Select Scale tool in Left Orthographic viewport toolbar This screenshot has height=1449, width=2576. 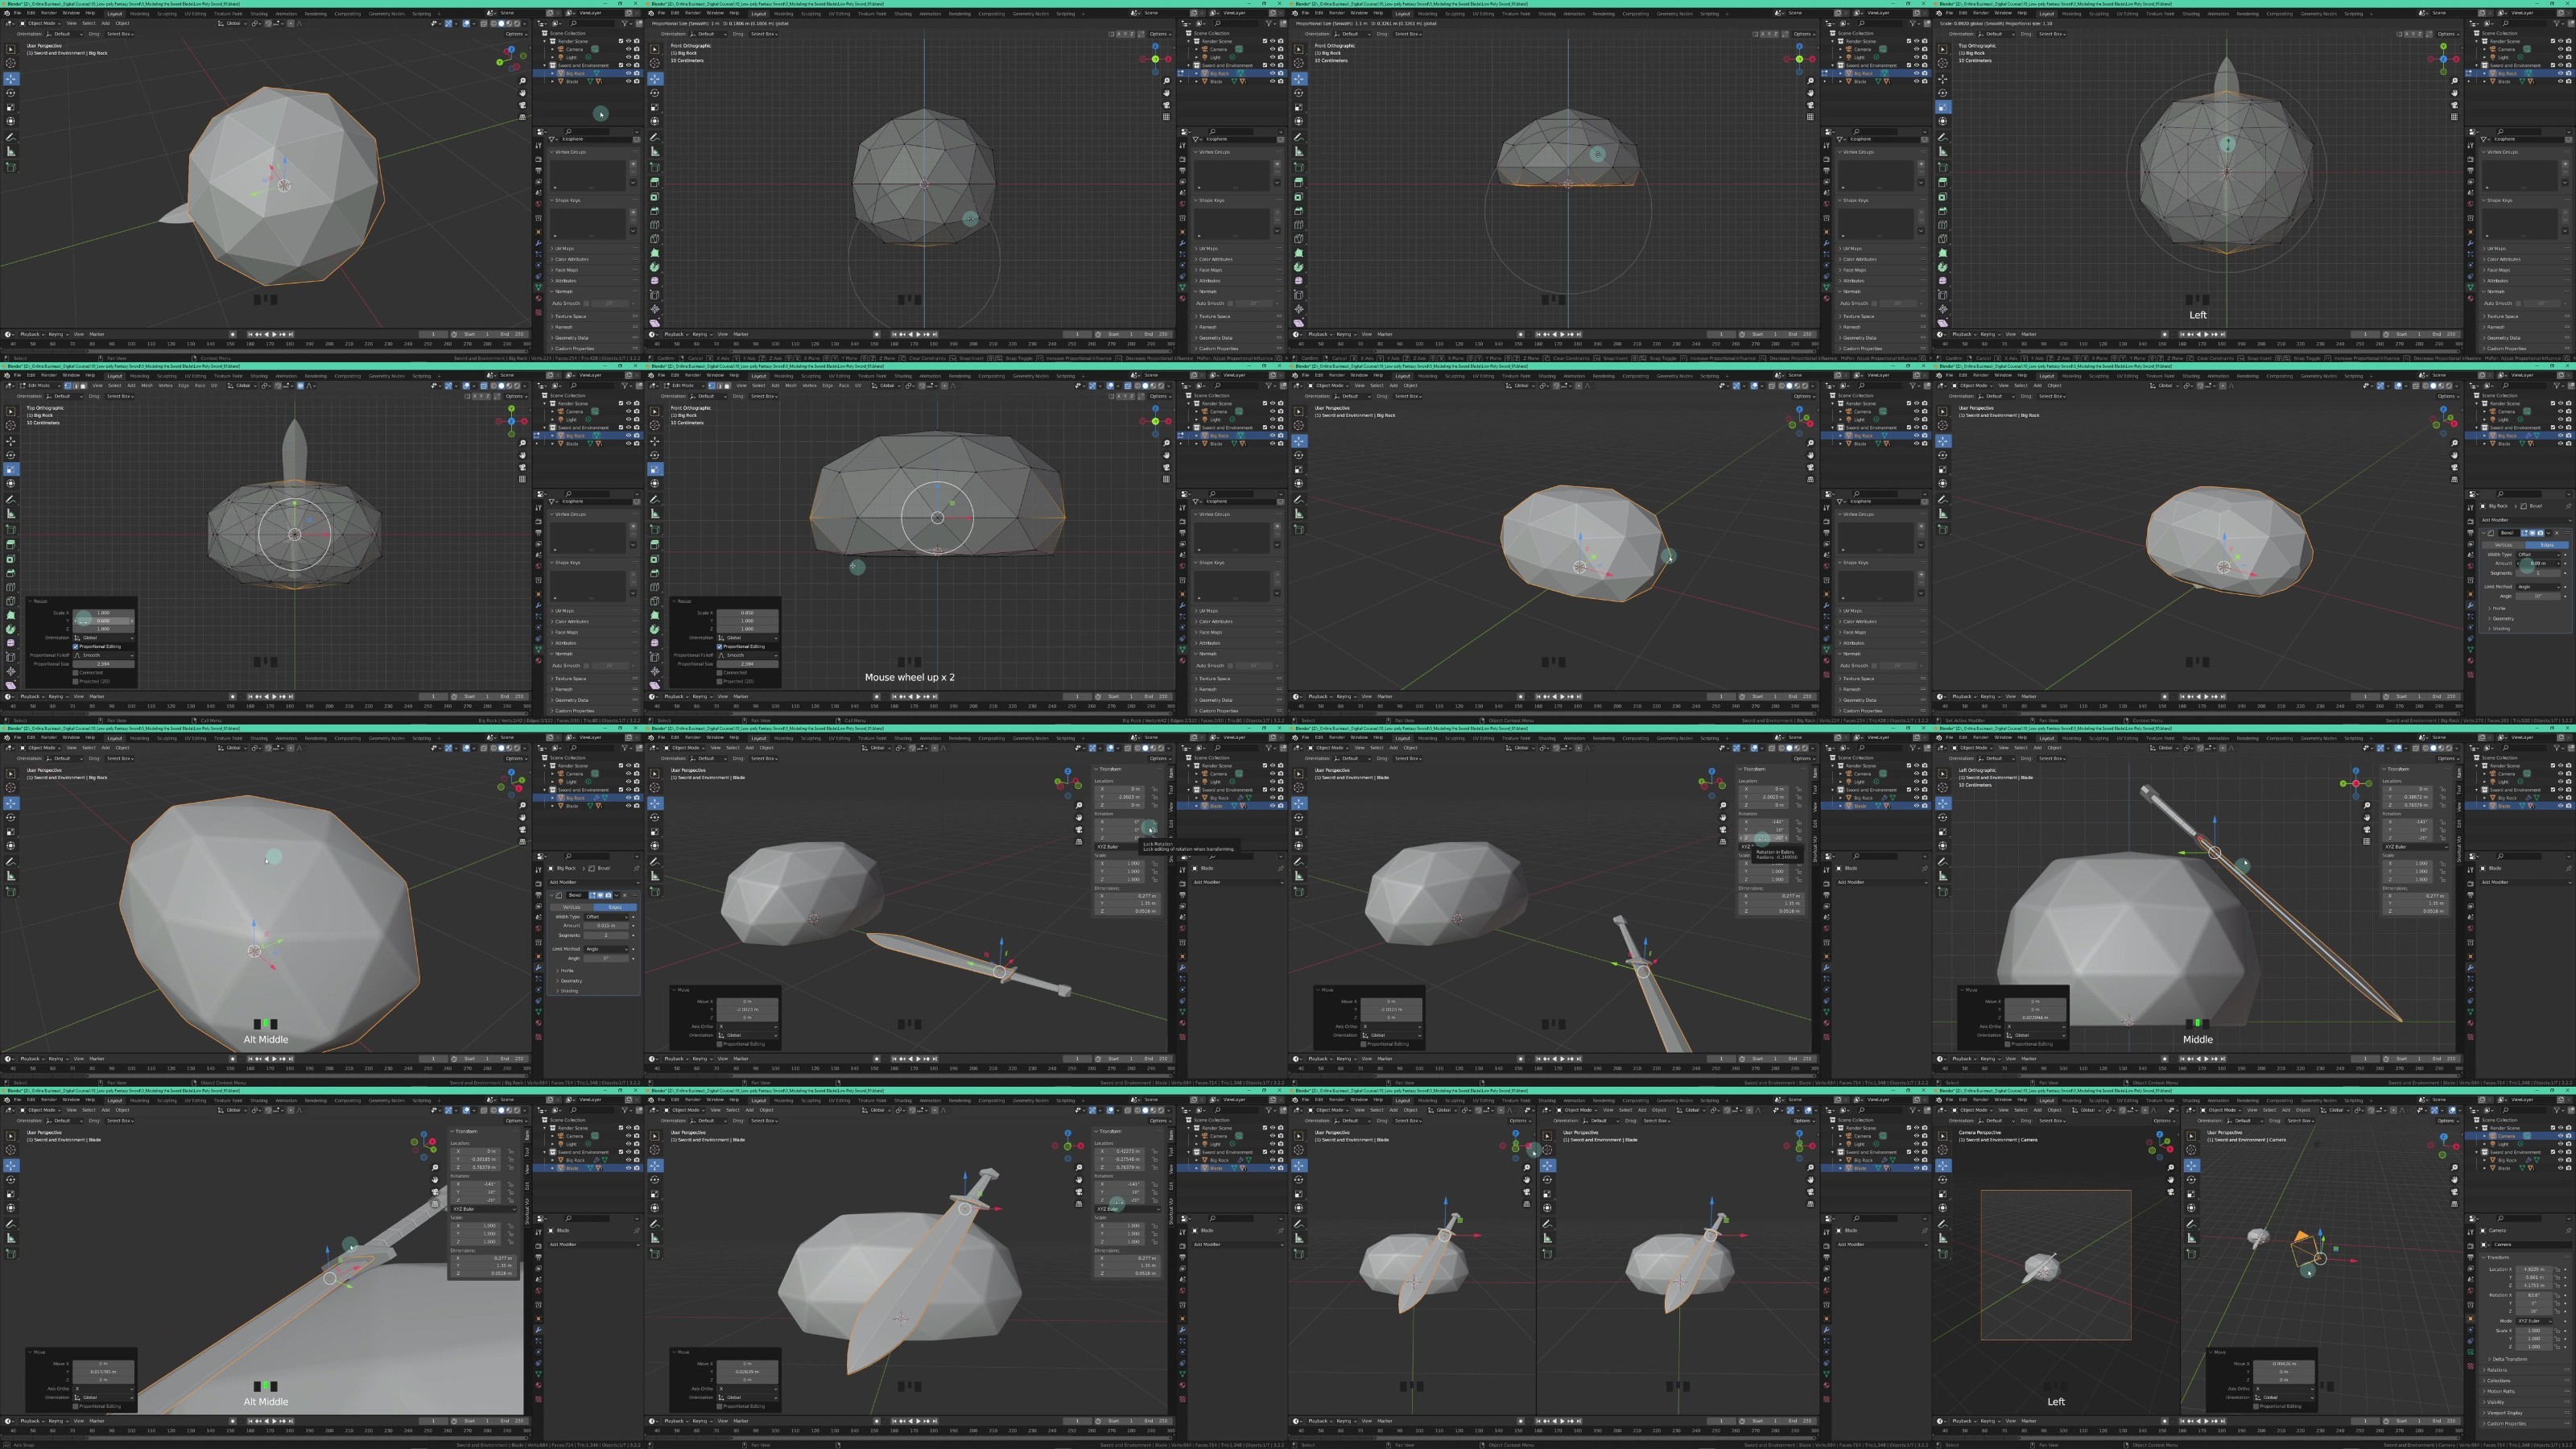1943,832
